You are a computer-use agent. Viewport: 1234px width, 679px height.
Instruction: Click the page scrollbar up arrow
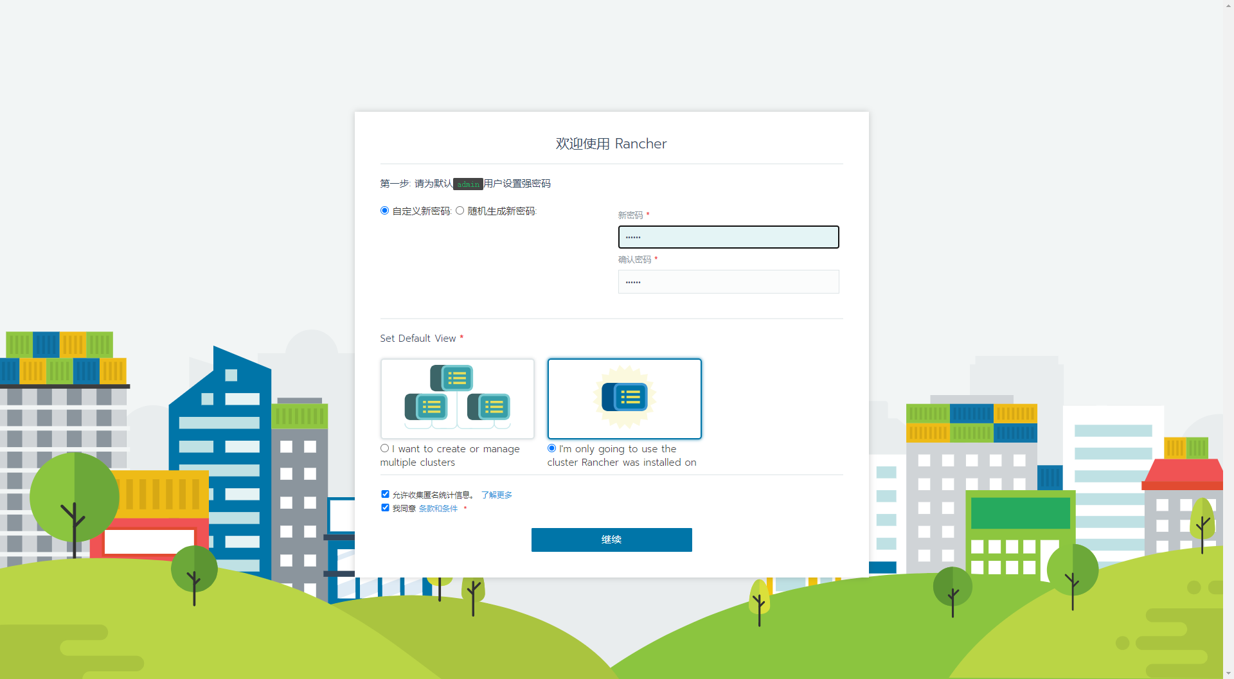point(1228,5)
